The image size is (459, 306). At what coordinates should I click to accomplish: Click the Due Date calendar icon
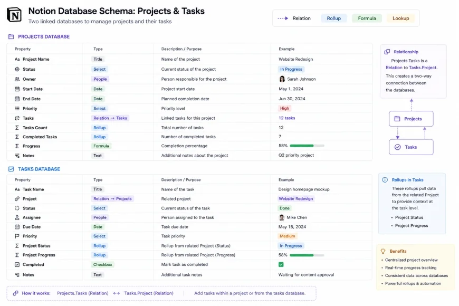pyautogui.click(x=17, y=227)
